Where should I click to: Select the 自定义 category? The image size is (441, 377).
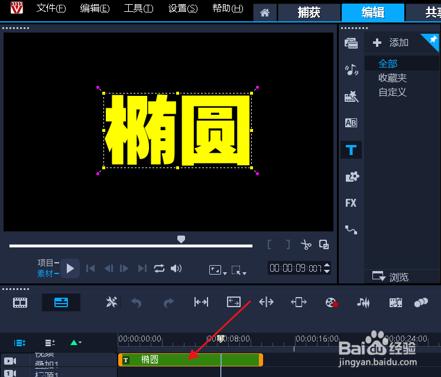(x=393, y=92)
